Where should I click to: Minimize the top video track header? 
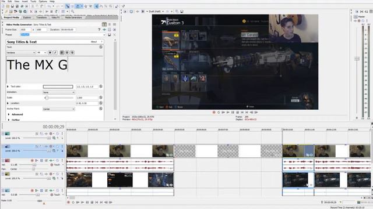(3, 134)
